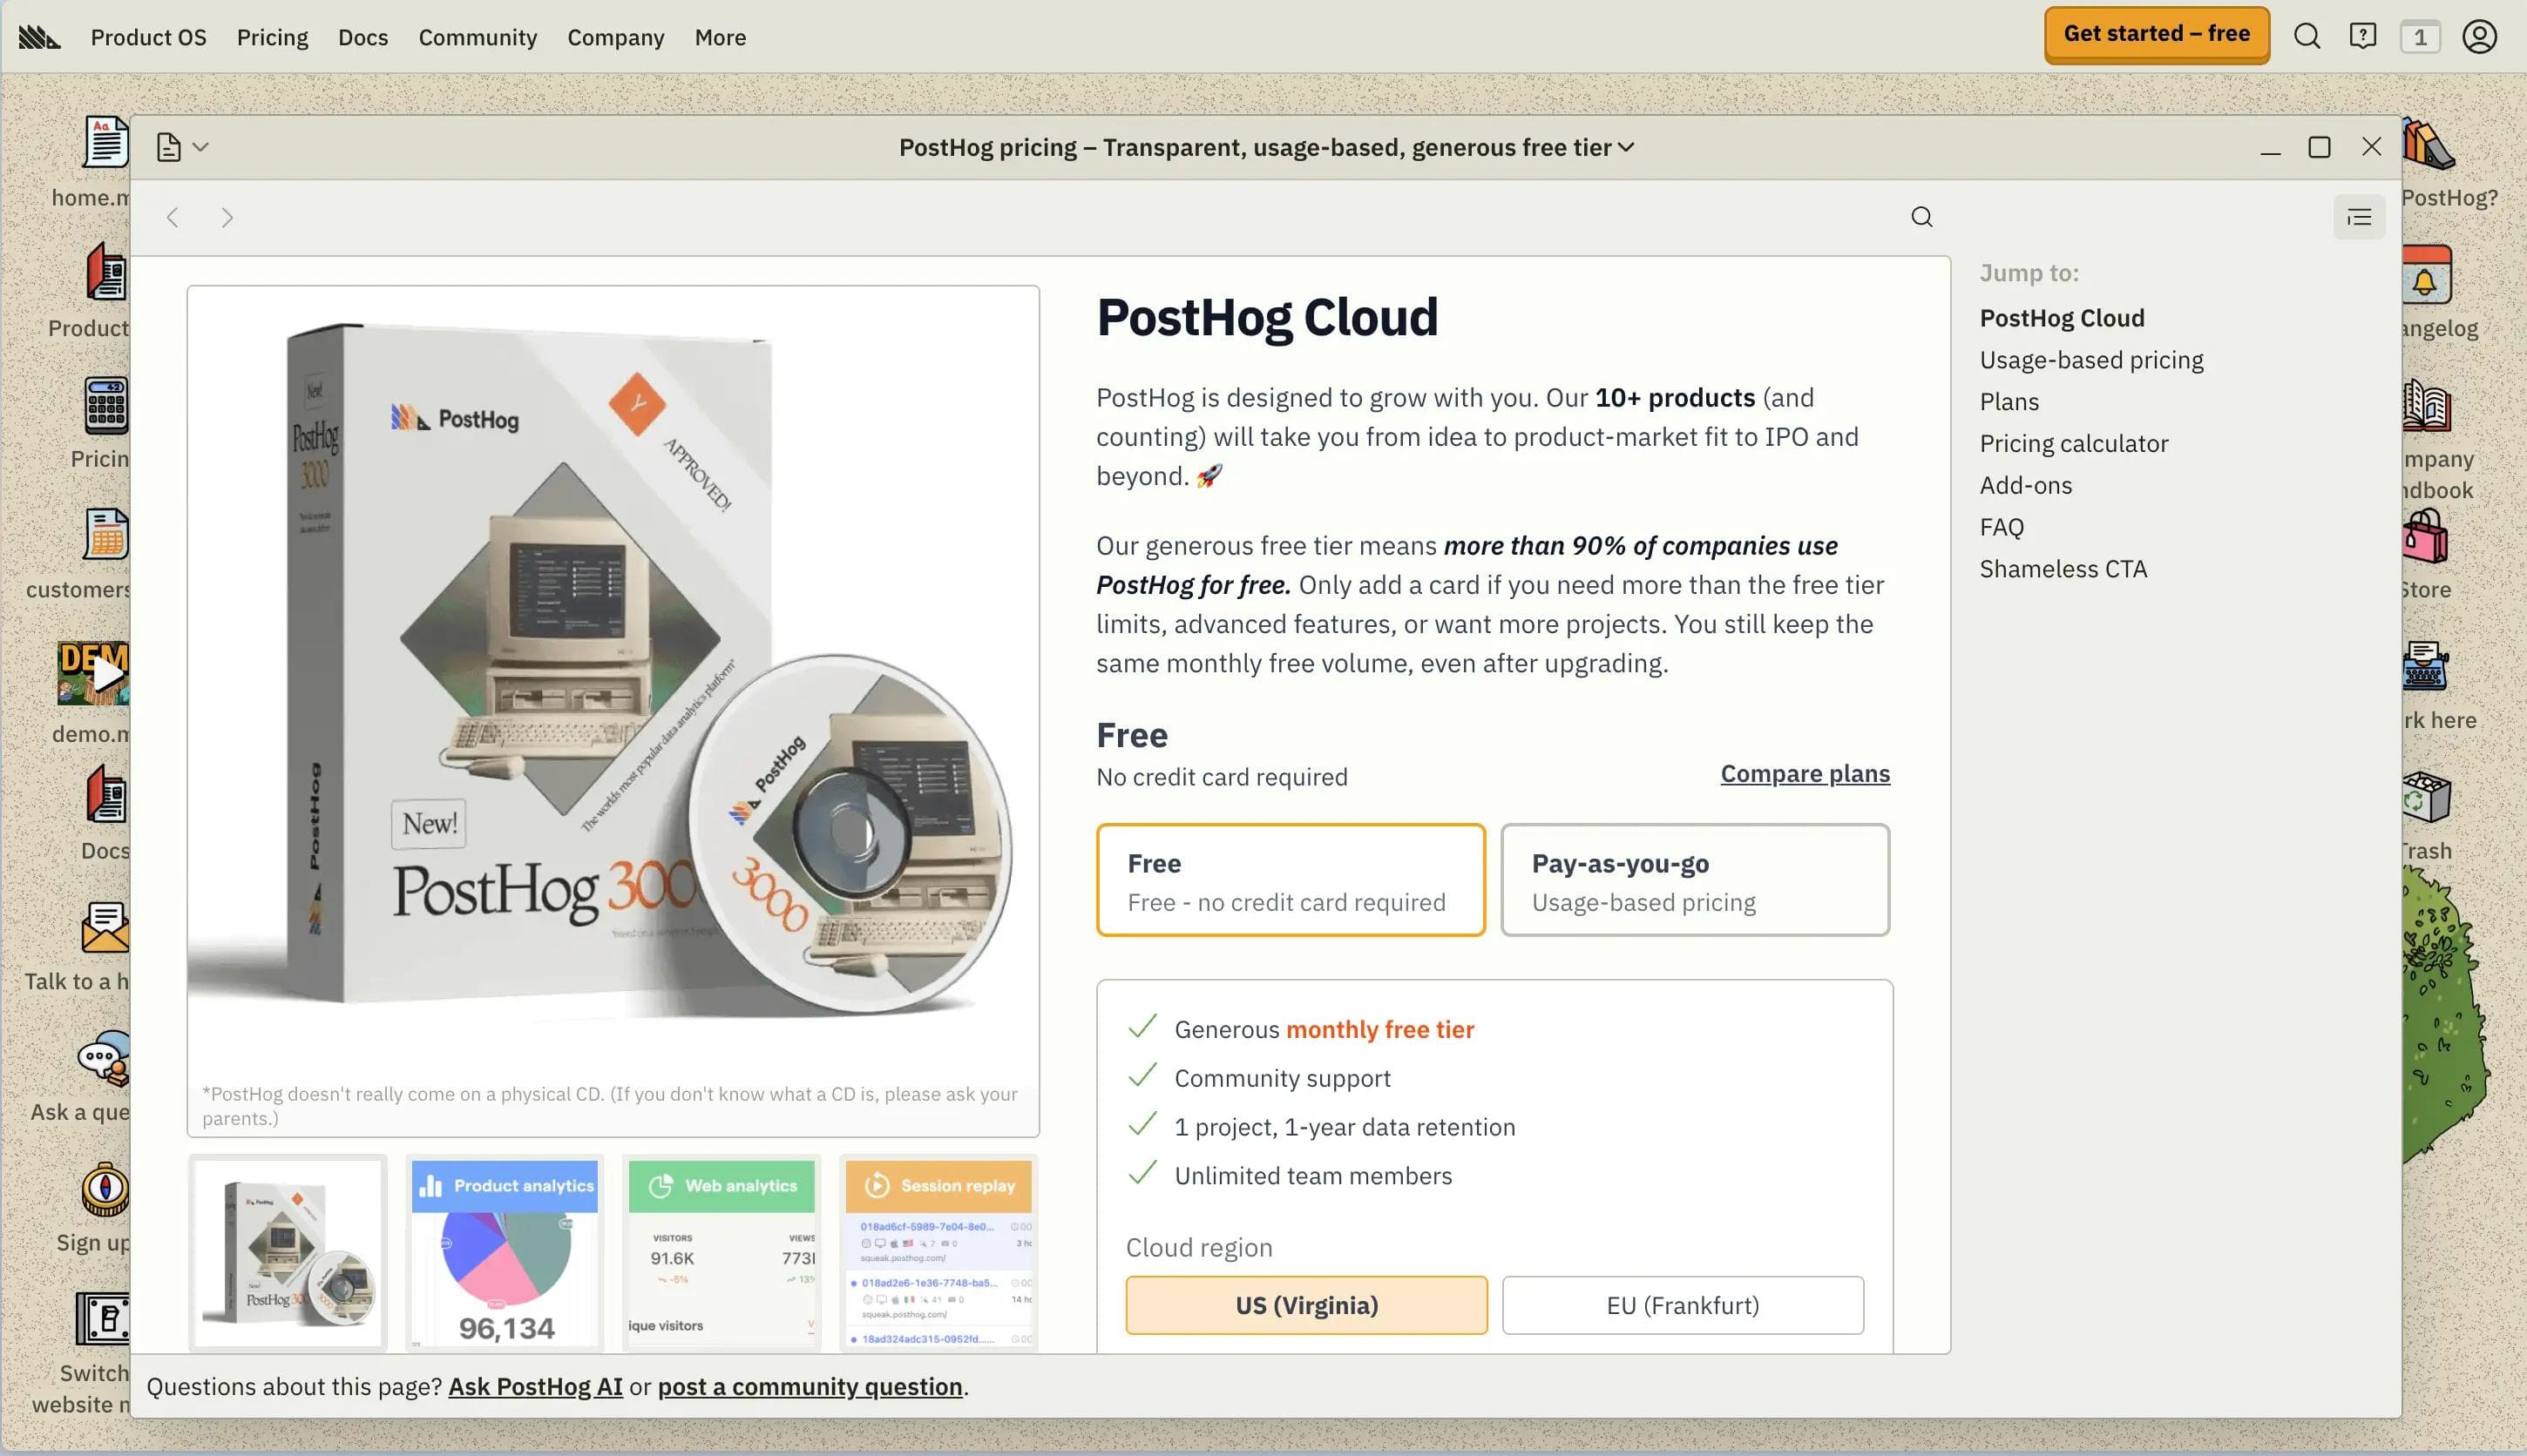Screen dimensions: 2527x1456
Task: Select the PostHog 3000 box thumbnail
Action: click(288, 1253)
